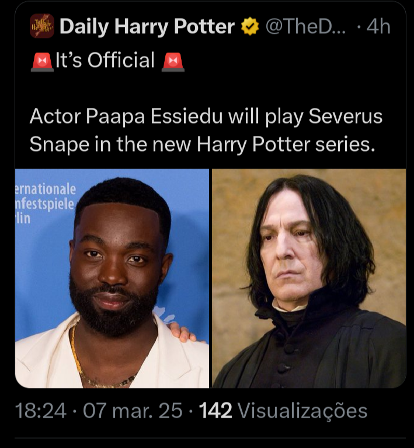The image size is (414, 448).
Task: Click the @TheD... handle
Action: pos(305,27)
